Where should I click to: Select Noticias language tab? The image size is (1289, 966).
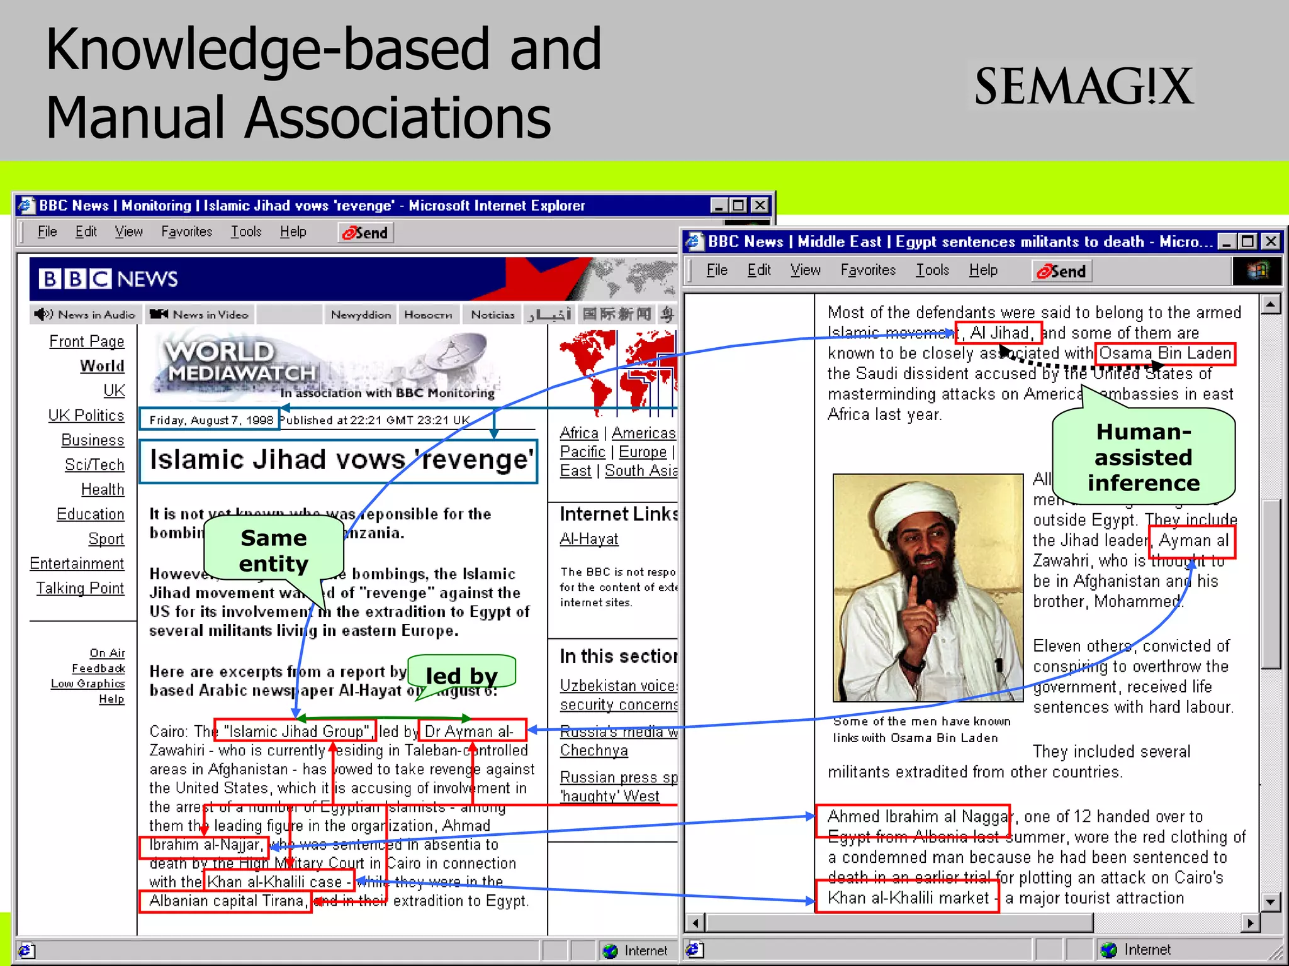[x=492, y=314]
